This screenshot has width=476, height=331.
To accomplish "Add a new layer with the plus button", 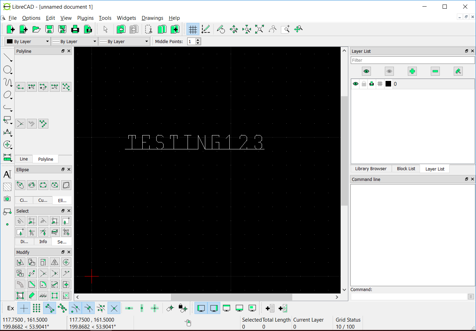I will click(x=412, y=71).
